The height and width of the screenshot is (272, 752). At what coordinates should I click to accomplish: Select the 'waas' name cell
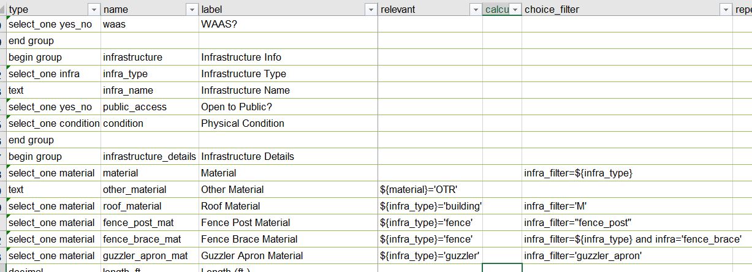point(150,24)
